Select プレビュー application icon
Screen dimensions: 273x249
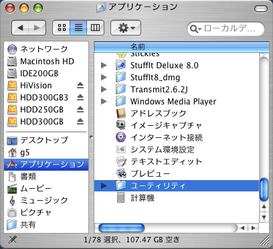pyautogui.click(x=121, y=173)
